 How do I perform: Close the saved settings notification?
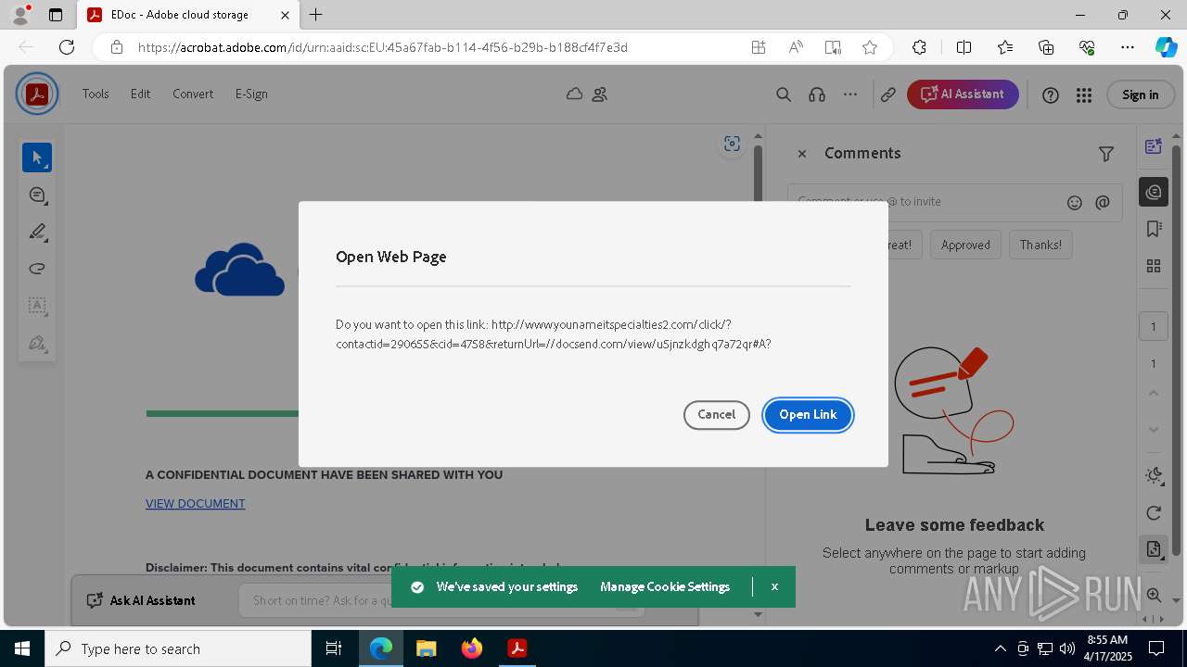(x=774, y=586)
